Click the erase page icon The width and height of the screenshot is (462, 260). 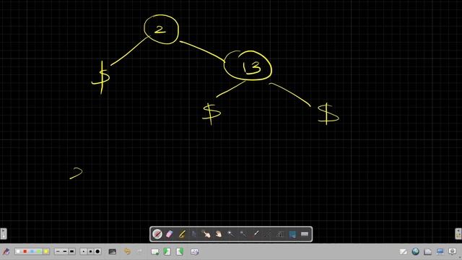194,251
